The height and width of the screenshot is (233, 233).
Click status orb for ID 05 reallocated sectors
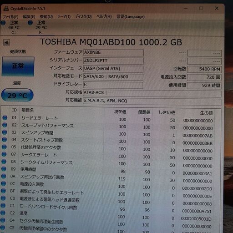click(x=4, y=147)
